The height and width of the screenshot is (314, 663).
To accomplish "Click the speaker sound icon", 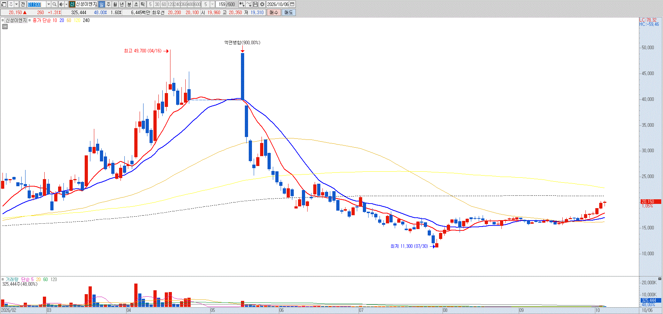I will click(61, 4).
